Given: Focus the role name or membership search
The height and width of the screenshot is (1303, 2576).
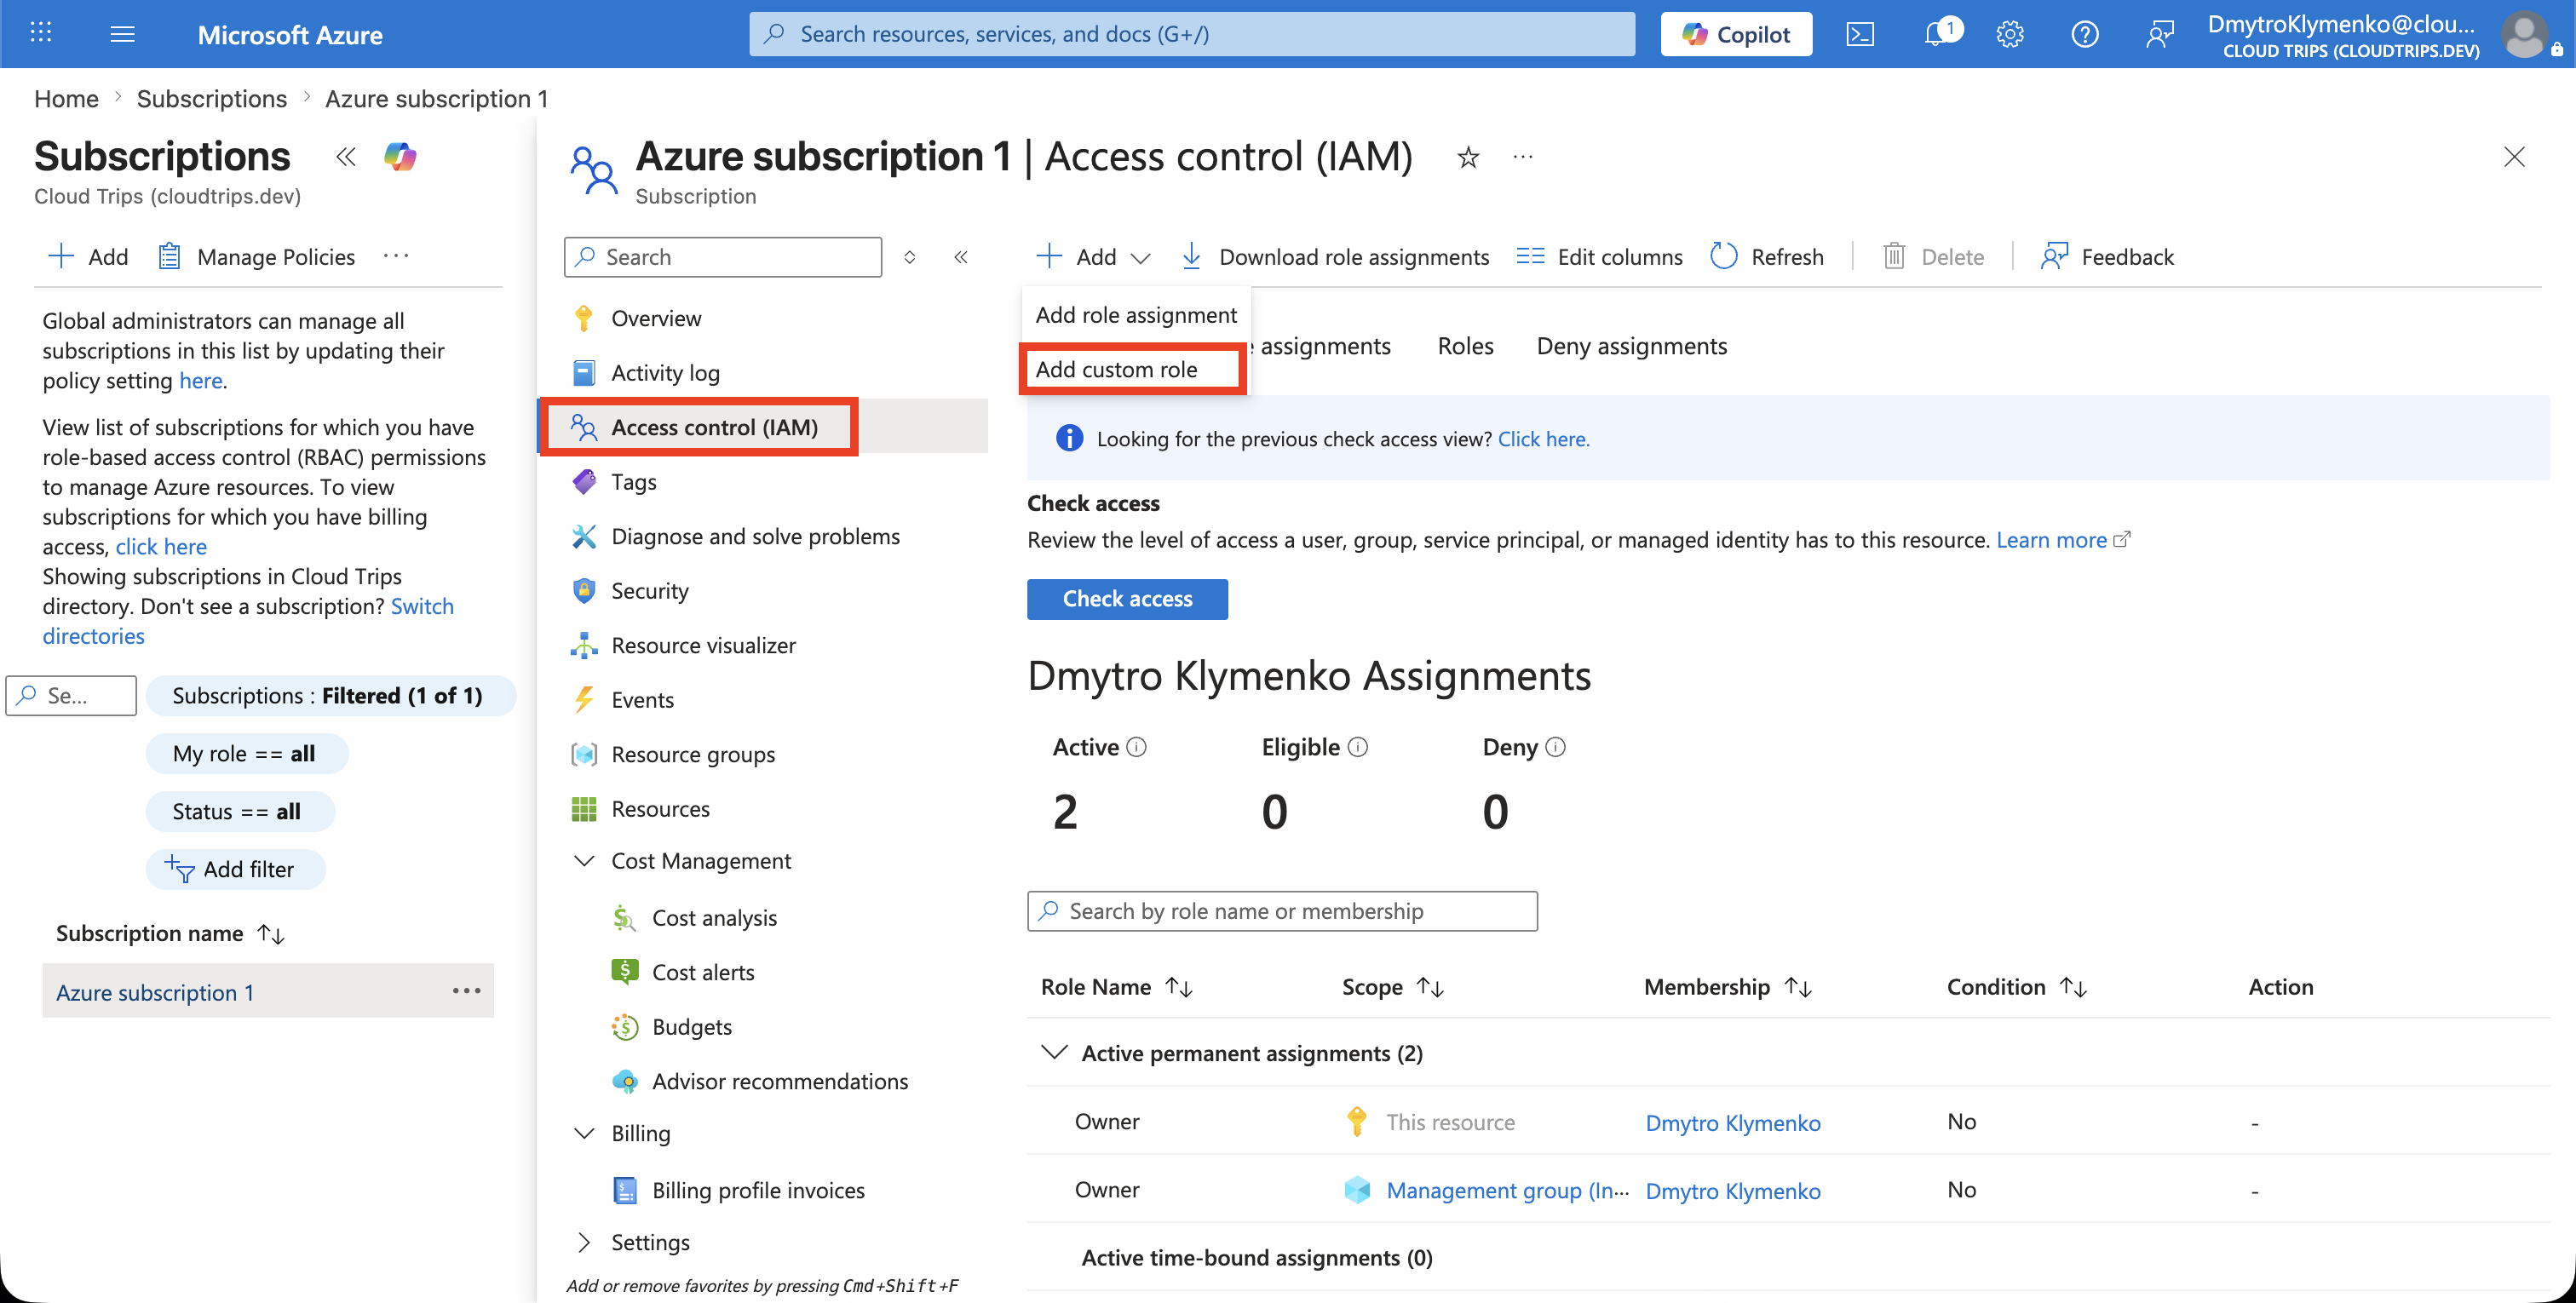Looking at the screenshot, I should [1281, 911].
